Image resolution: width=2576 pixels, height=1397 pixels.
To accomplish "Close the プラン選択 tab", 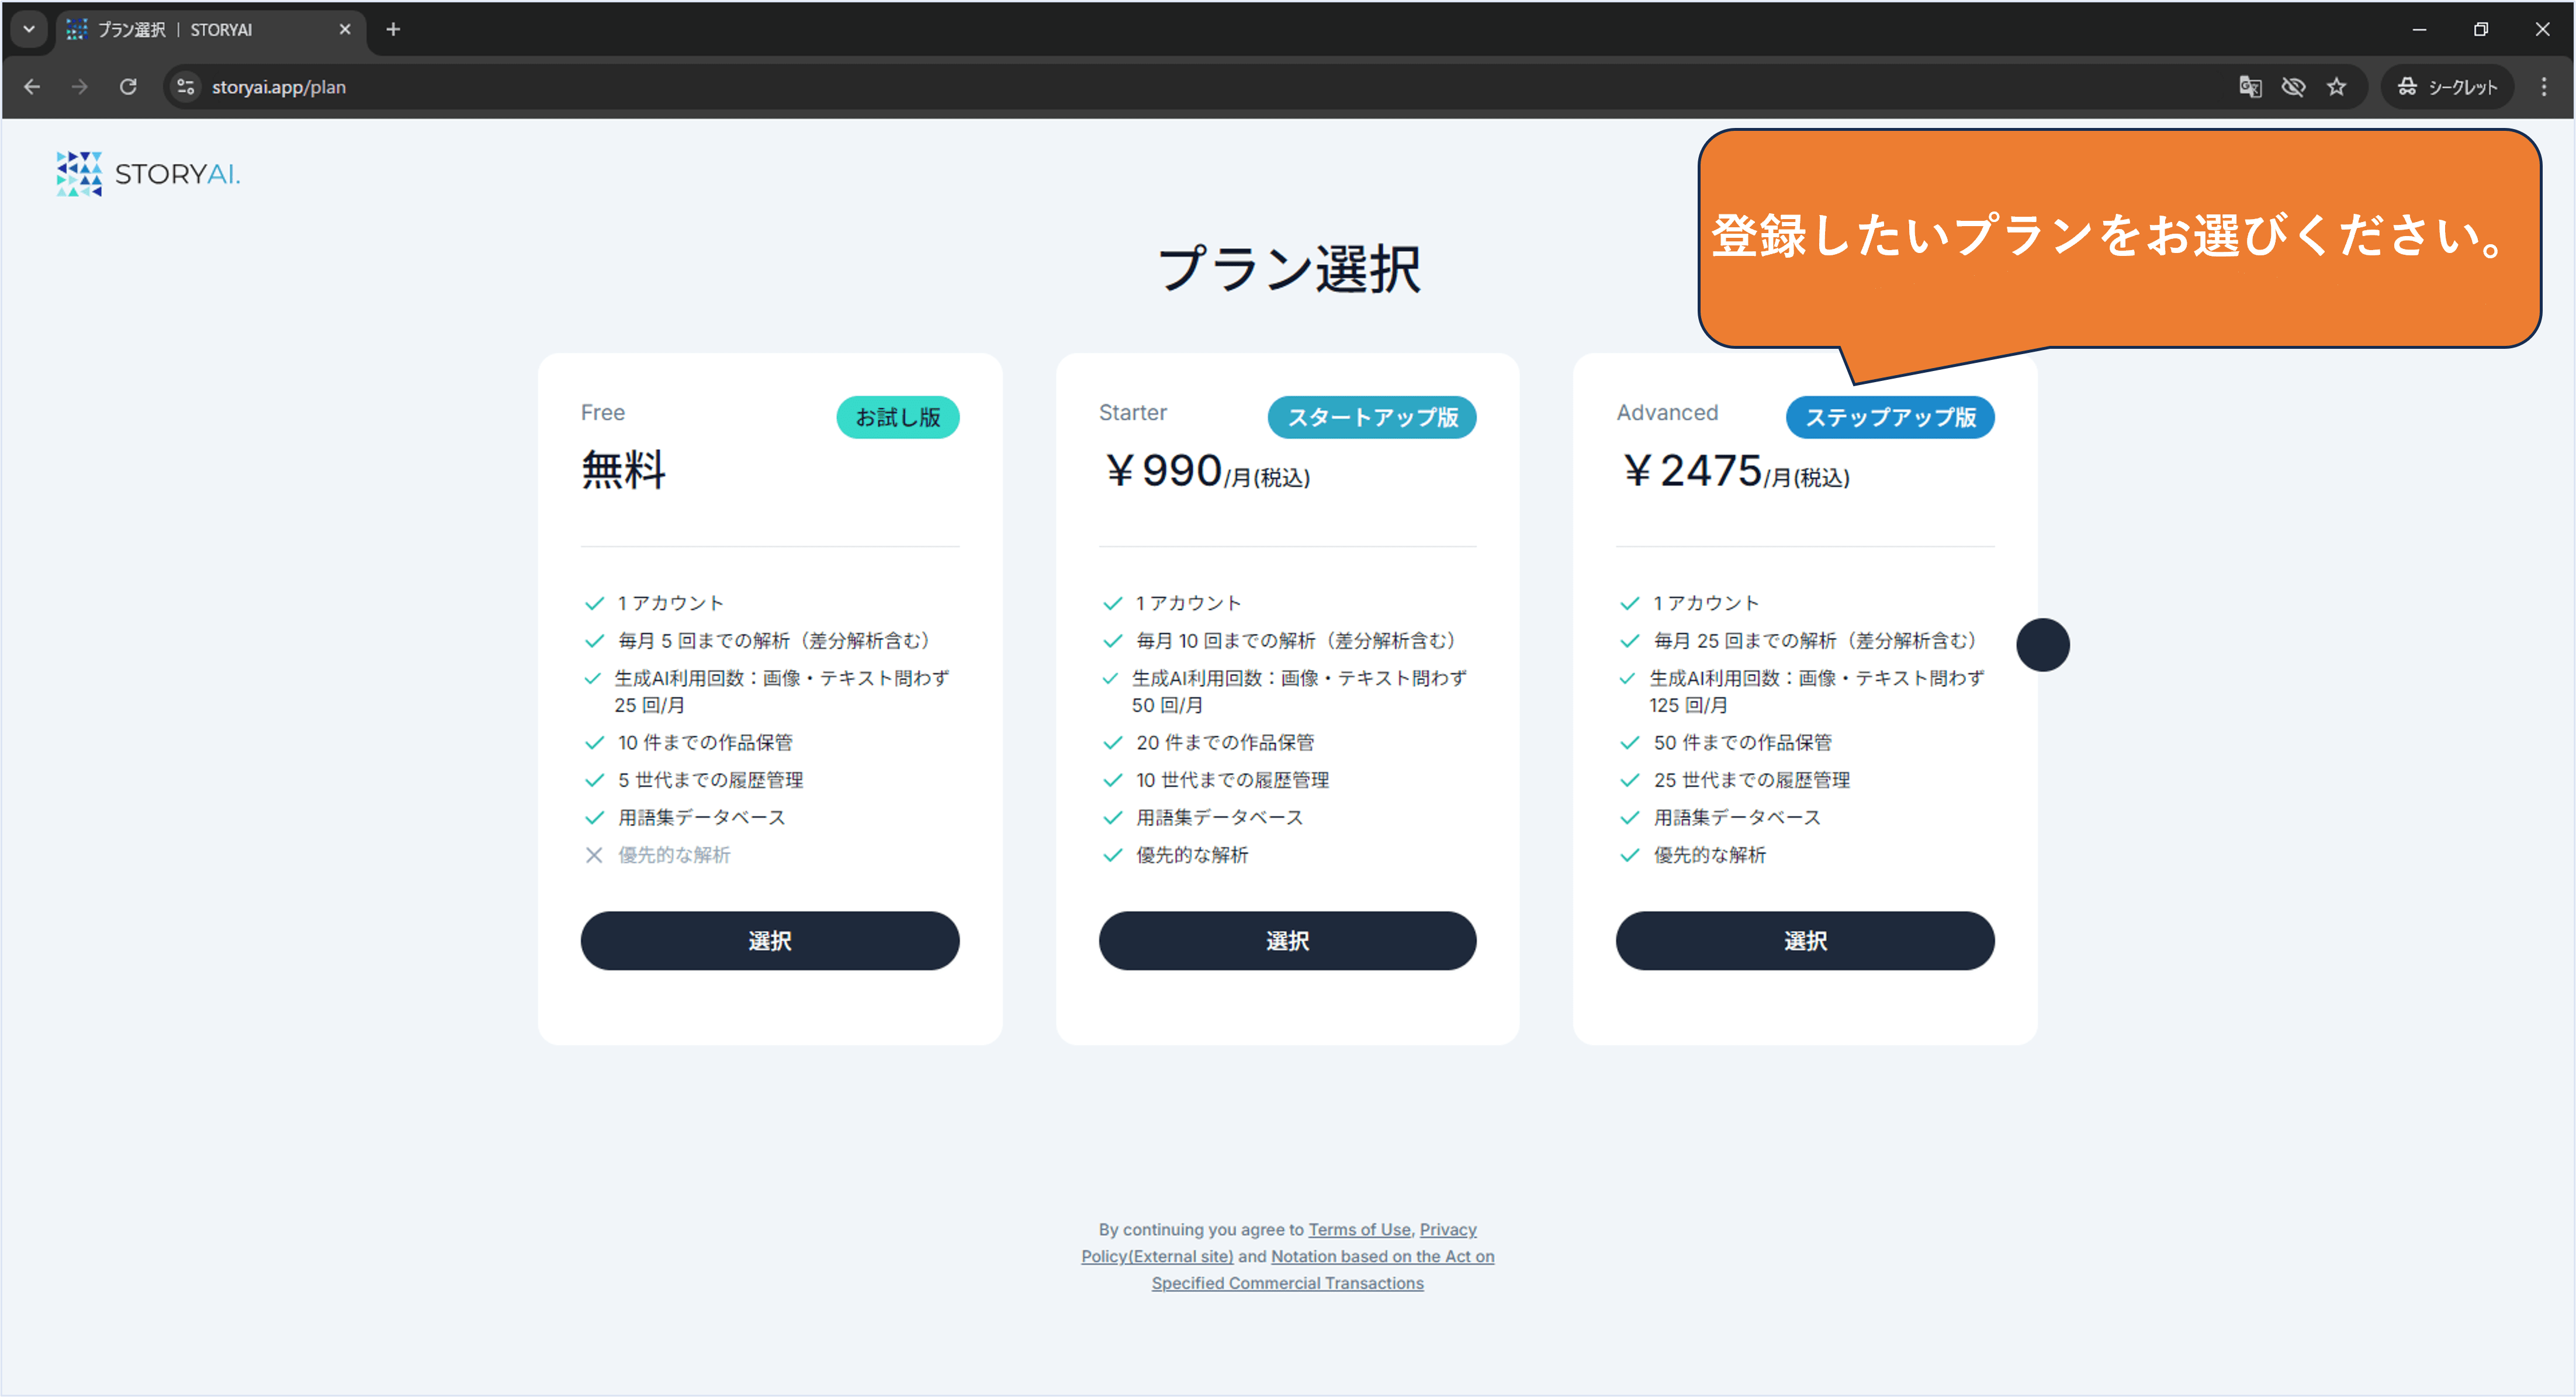I will click(x=345, y=29).
